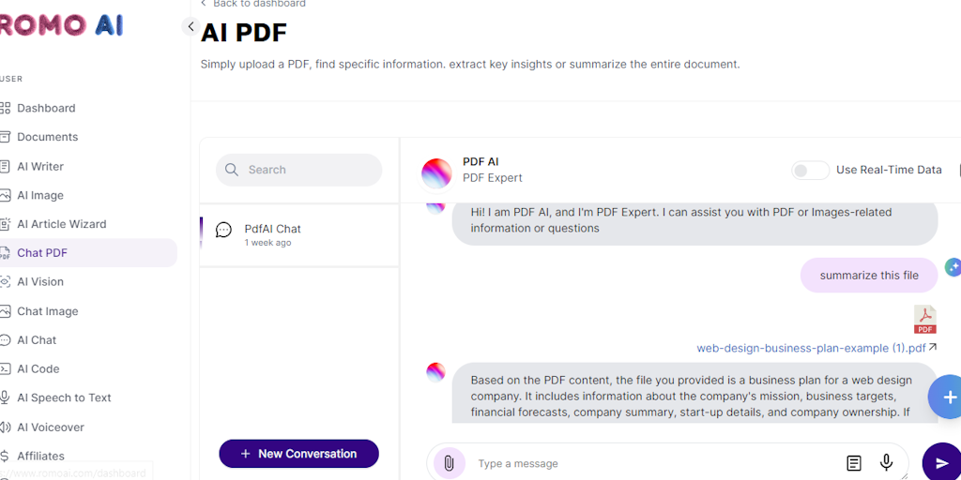Click the microphone voice input icon
The width and height of the screenshot is (961, 480).
coord(886,463)
